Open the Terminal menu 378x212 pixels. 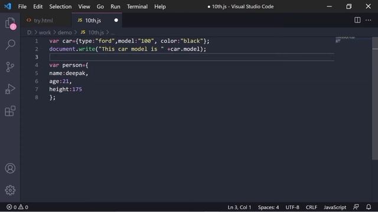pyautogui.click(x=137, y=6)
